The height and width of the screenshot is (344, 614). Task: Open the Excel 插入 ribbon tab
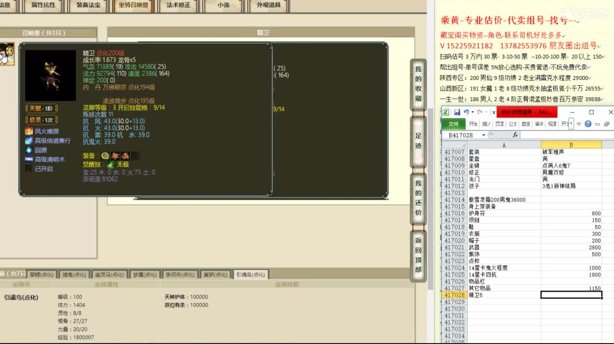point(486,124)
